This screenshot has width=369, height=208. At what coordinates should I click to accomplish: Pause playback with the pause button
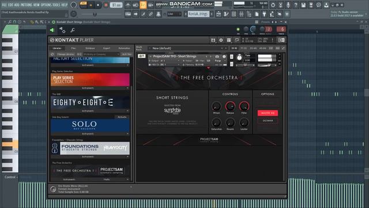91,5
